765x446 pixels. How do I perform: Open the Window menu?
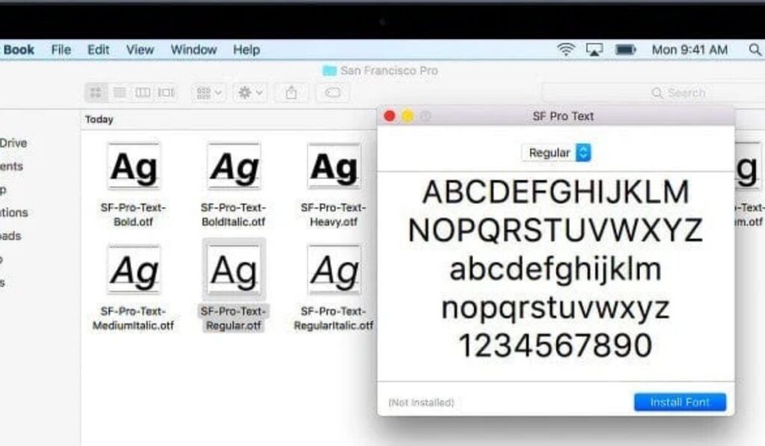click(193, 50)
